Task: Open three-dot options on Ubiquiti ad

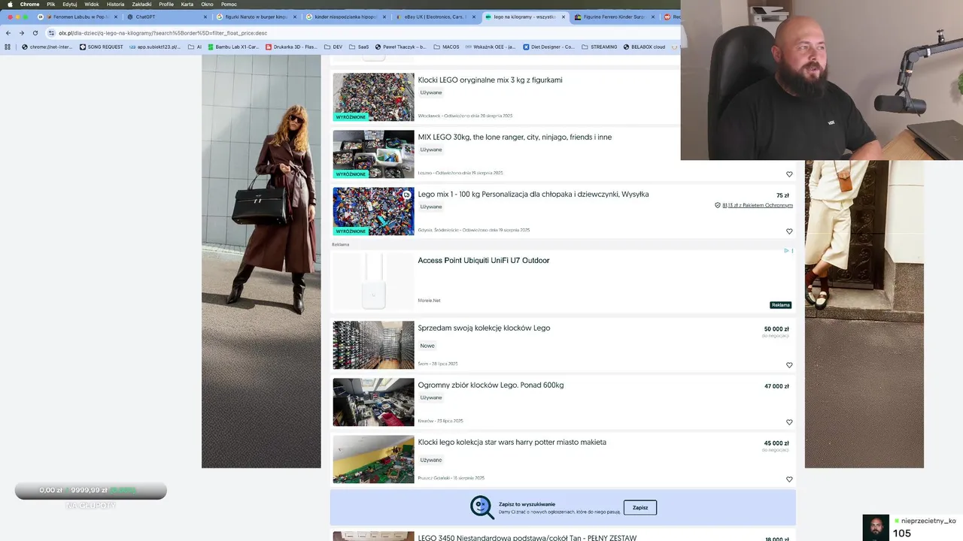Action: [792, 251]
